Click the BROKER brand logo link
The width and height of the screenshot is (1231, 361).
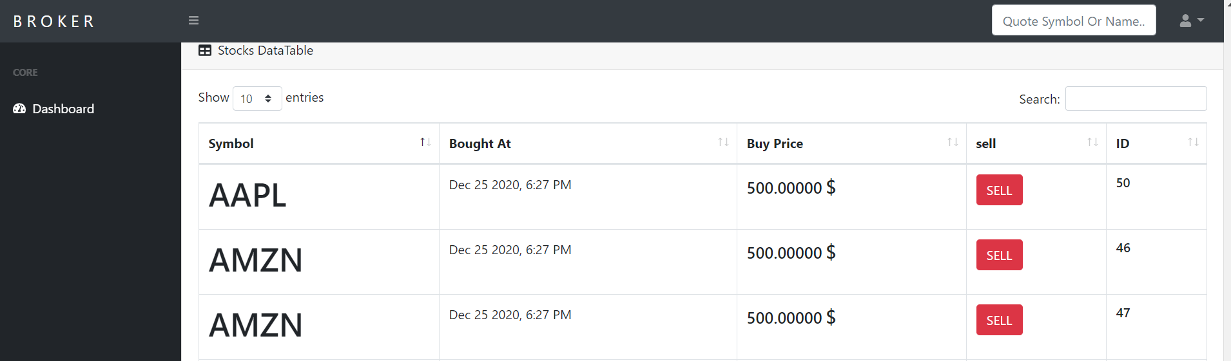coord(54,21)
